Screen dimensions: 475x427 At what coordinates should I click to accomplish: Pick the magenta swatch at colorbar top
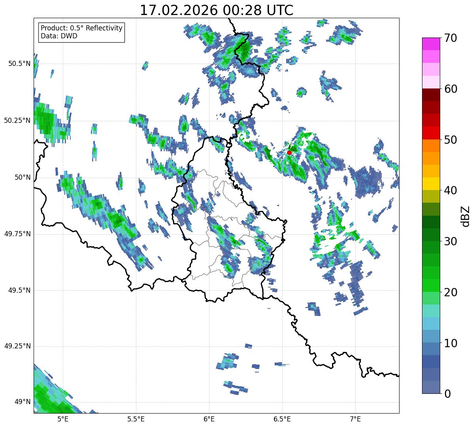coord(431,44)
